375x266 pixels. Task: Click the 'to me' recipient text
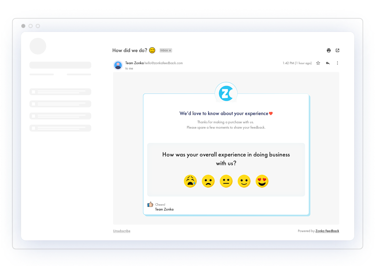coord(129,68)
